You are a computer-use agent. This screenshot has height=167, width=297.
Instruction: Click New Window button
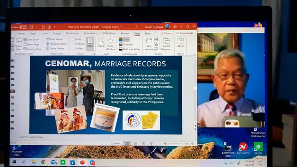point(149,44)
